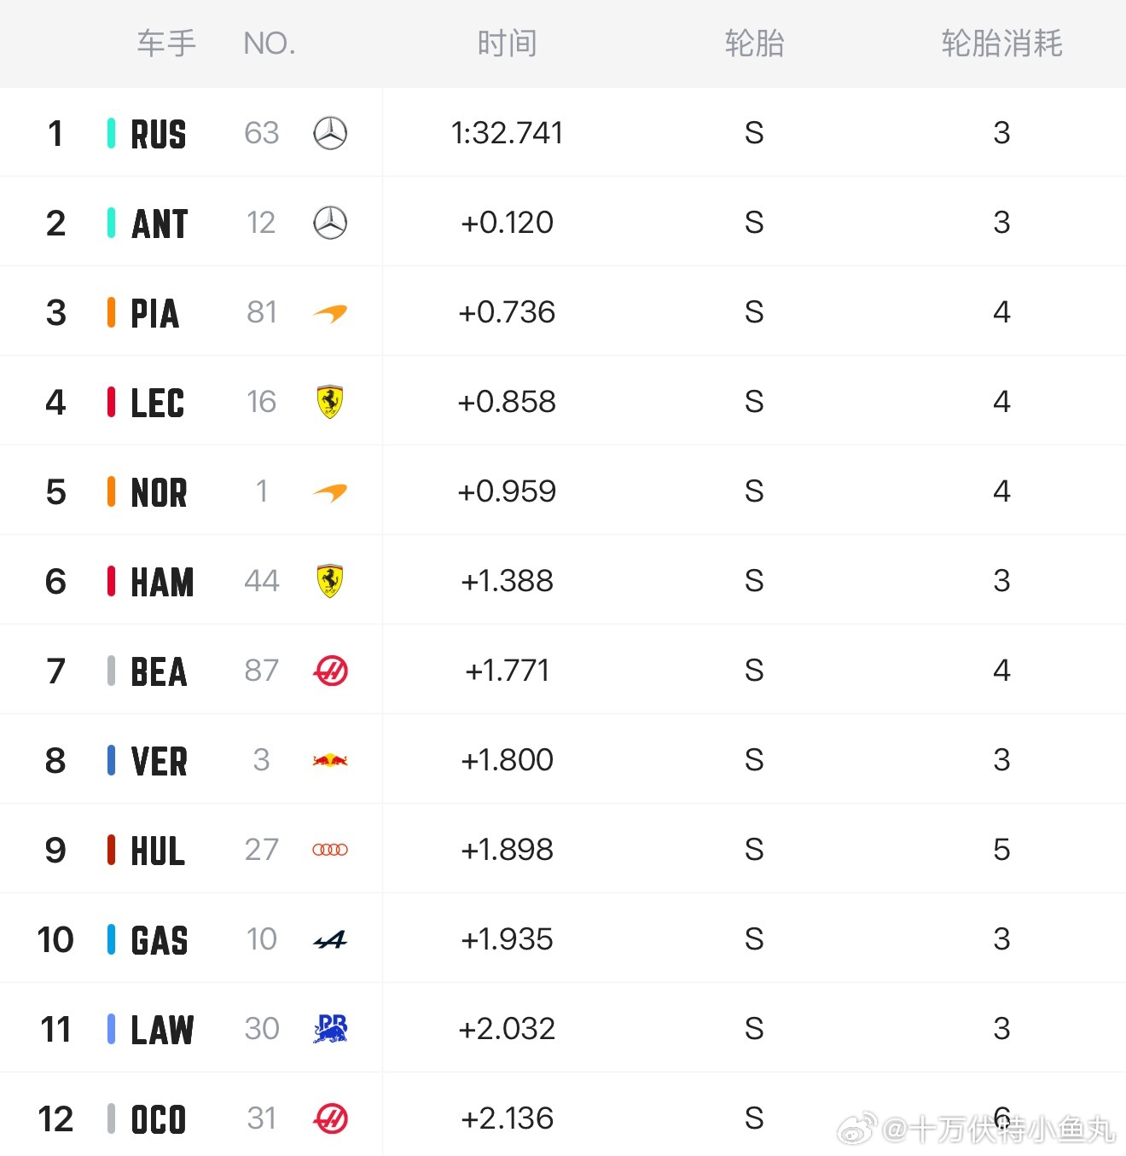Click the Mercedes logo beside ANT

pos(330,223)
